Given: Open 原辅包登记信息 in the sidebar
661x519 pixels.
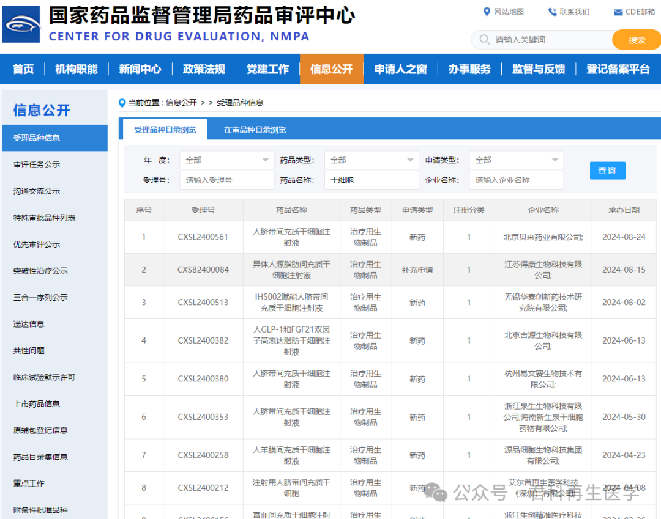Looking at the screenshot, I should tap(40, 430).
